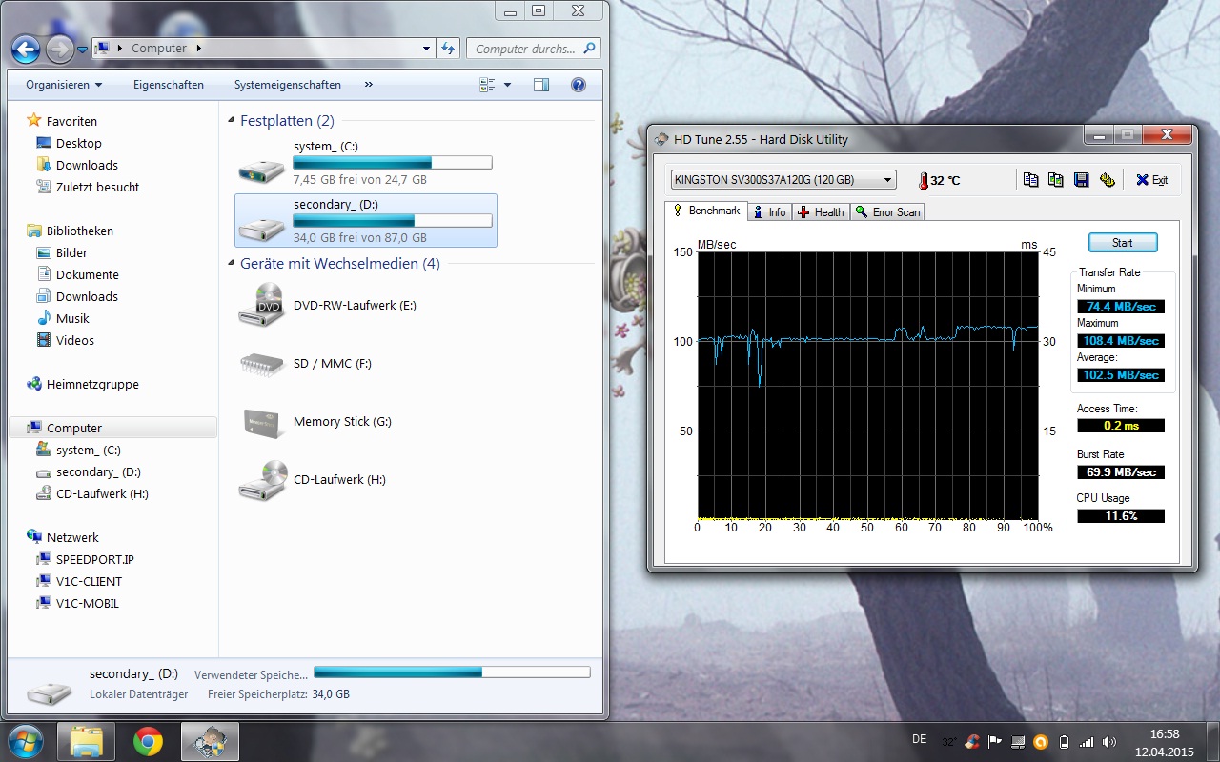Open HD Tune options wrench icon

point(1108,179)
